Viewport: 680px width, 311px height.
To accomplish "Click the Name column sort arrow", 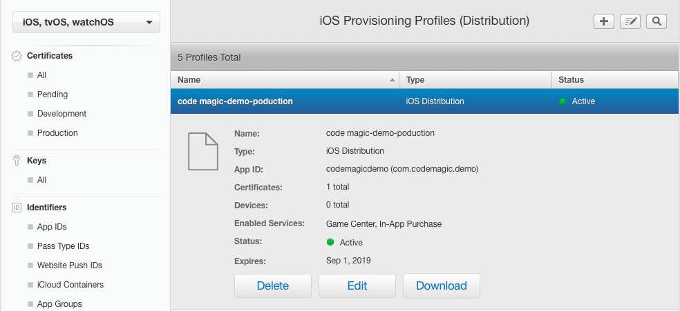I will 392,80.
